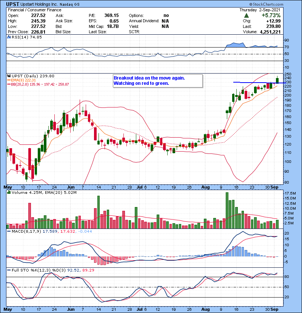Click the -5 MACD axis label

(286, 262)
